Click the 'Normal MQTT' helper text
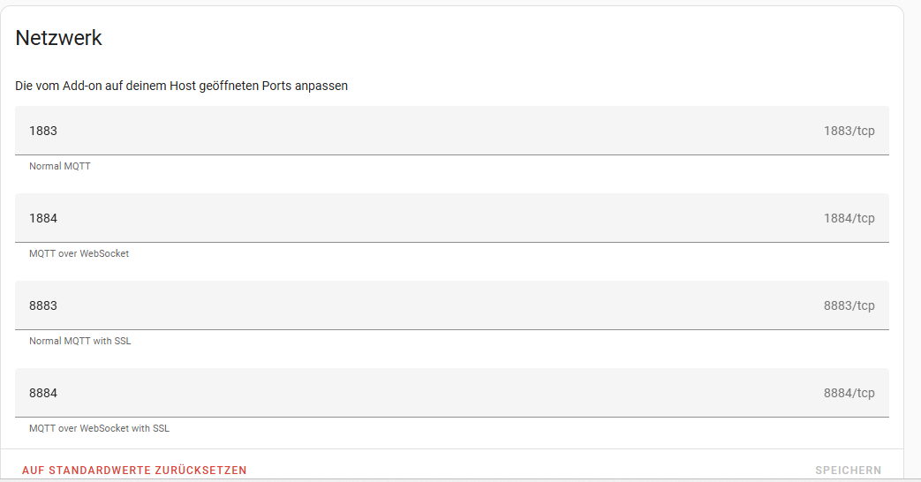Image resolution: width=921 pixels, height=482 pixels. pyautogui.click(x=60, y=166)
